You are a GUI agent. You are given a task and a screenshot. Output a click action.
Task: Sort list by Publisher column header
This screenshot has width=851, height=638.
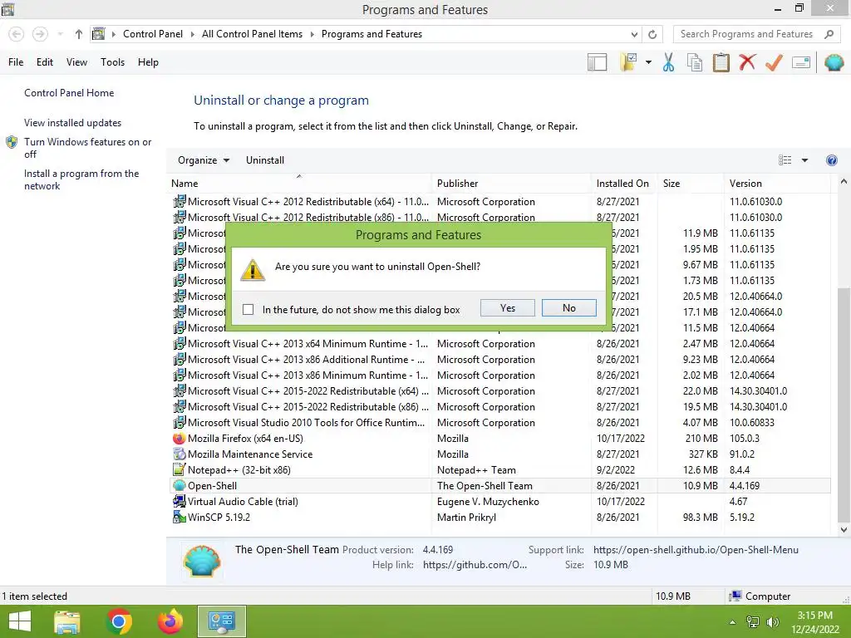[x=511, y=184]
